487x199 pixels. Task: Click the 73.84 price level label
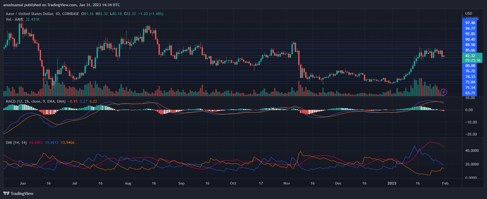click(470, 82)
